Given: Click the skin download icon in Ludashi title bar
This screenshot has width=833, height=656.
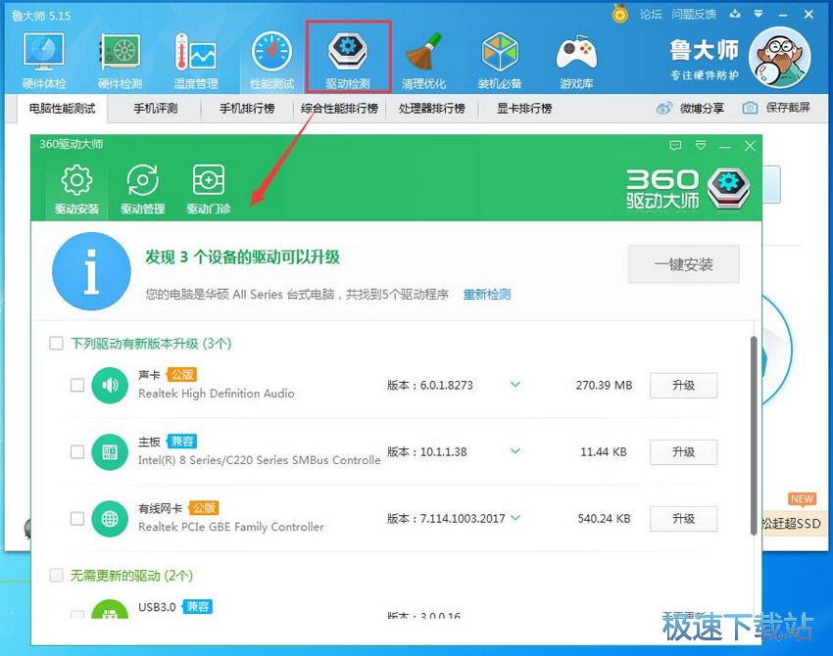Looking at the screenshot, I should click(735, 15).
